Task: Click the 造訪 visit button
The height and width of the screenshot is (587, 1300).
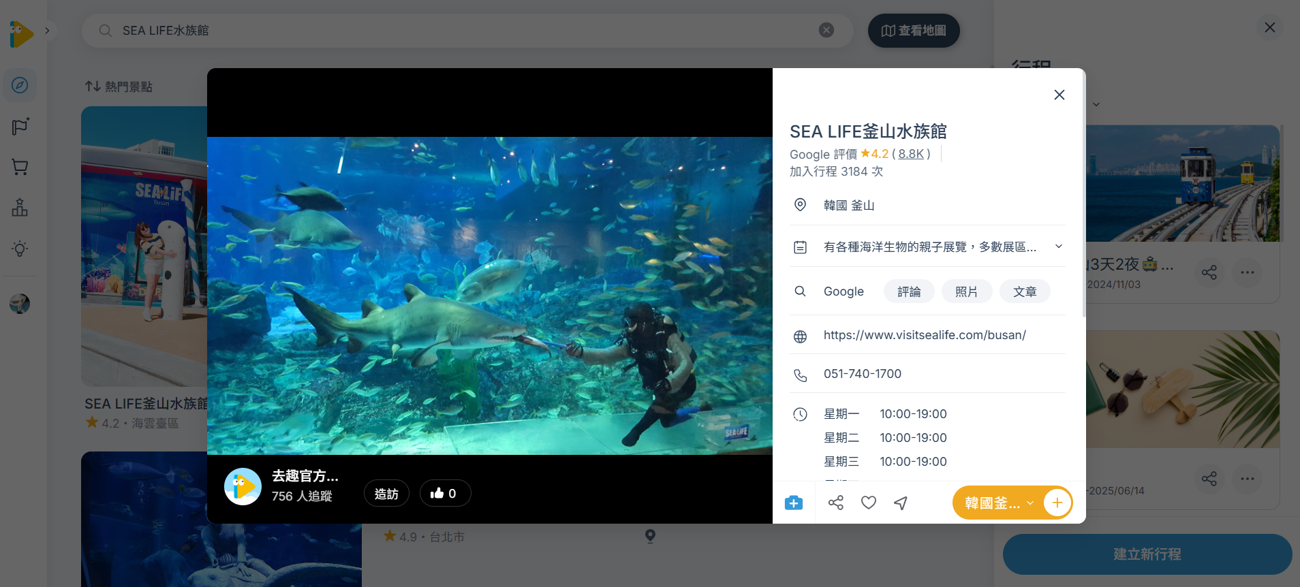Action: [386, 494]
